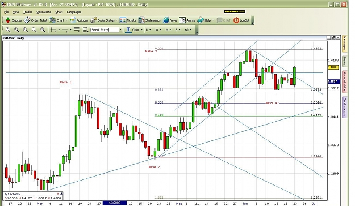Open the M monthly timeframe dropdown
This screenshot has height=206, width=355.
click(168, 30)
